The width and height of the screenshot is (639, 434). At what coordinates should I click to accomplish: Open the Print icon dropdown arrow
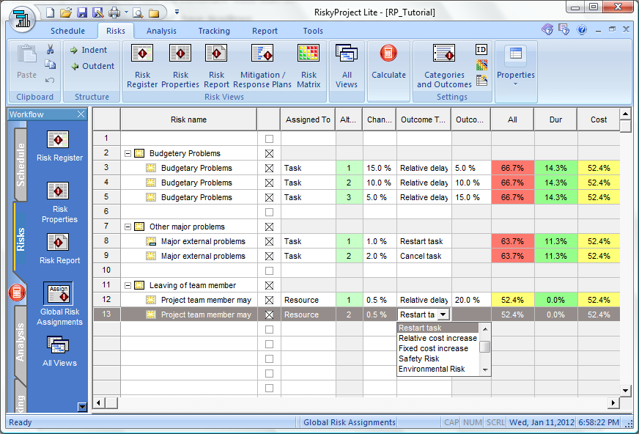[x=126, y=12]
